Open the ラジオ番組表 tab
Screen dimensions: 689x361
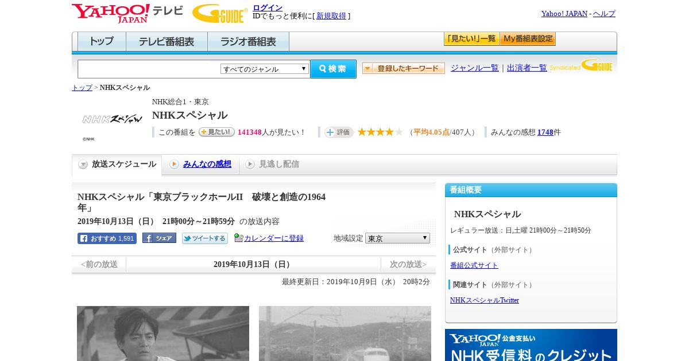[248, 41]
